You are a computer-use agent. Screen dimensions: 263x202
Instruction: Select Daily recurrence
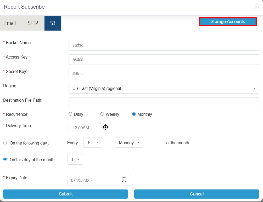click(x=70, y=114)
